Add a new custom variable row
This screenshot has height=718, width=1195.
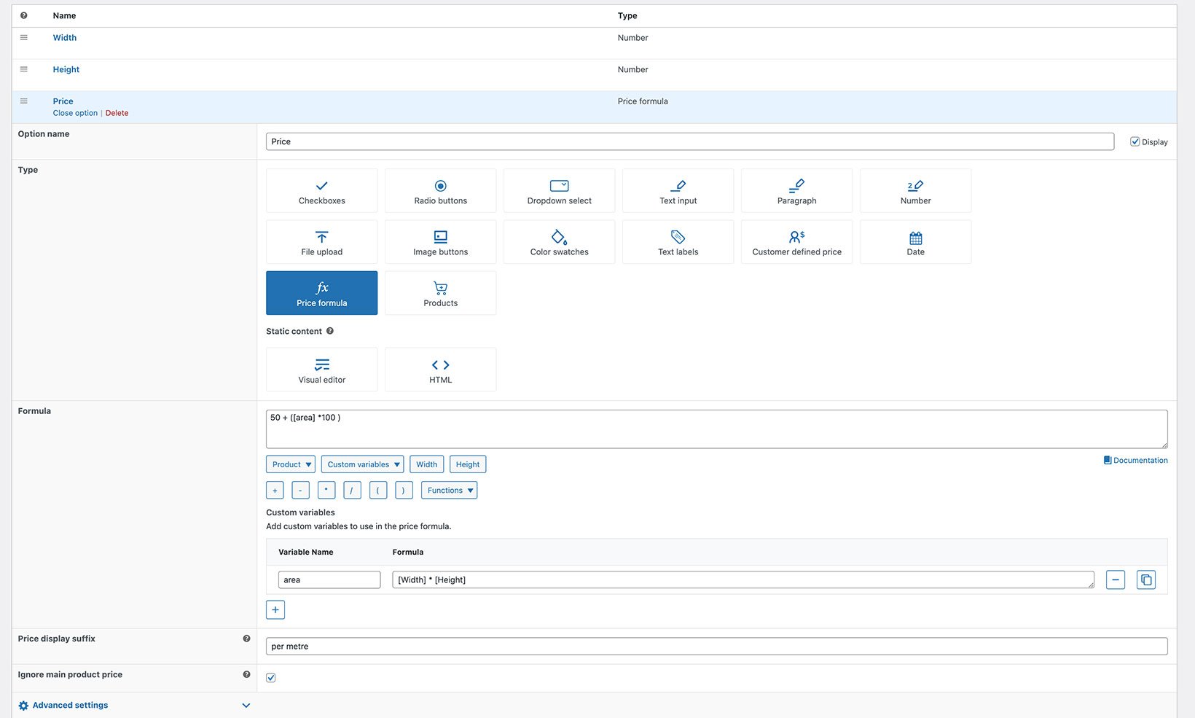click(x=275, y=610)
